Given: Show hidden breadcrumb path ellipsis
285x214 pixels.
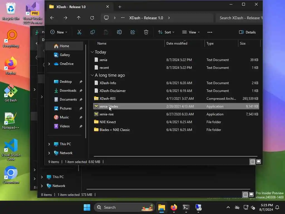Looking at the screenshot, I should 123,18.
